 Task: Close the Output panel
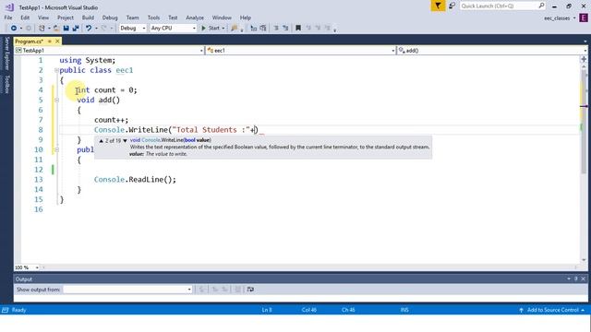coord(583,279)
